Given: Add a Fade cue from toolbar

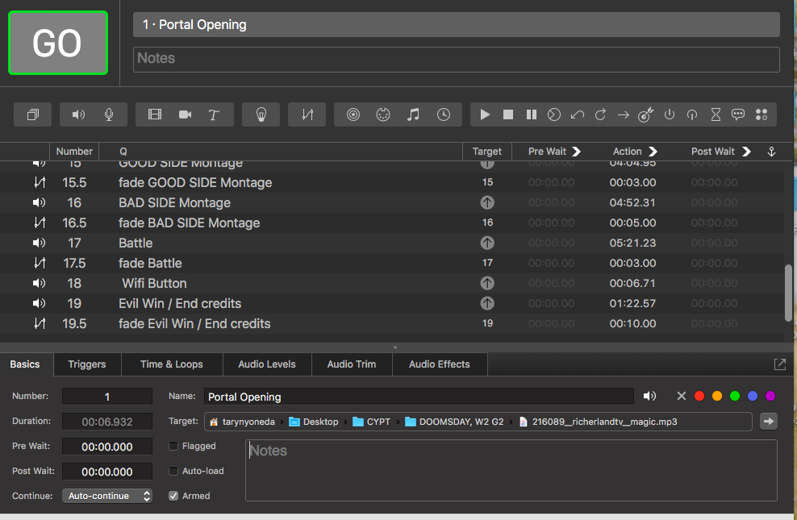Looking at the screenshot, I should pyautogui.click(x=307, y=114).
